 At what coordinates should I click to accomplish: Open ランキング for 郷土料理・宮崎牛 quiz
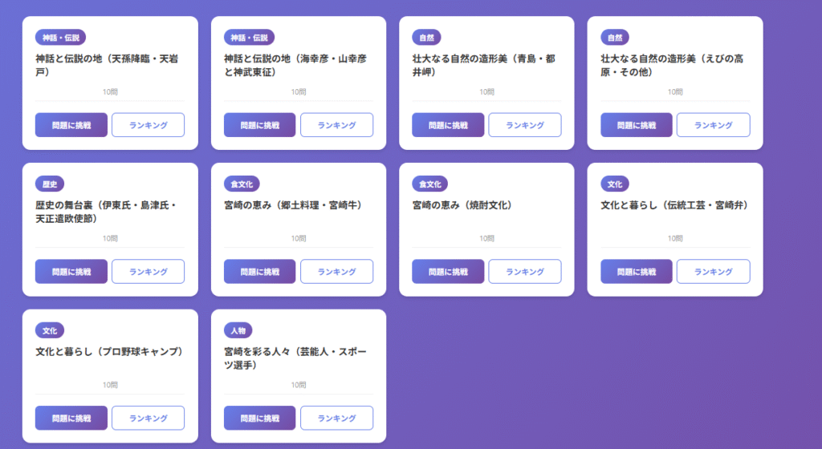(x=336, y=272)
